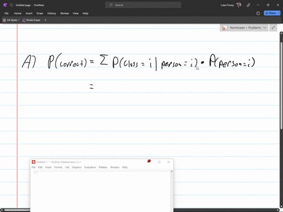Open the Help menu in Mathematica

pos(125,167)
